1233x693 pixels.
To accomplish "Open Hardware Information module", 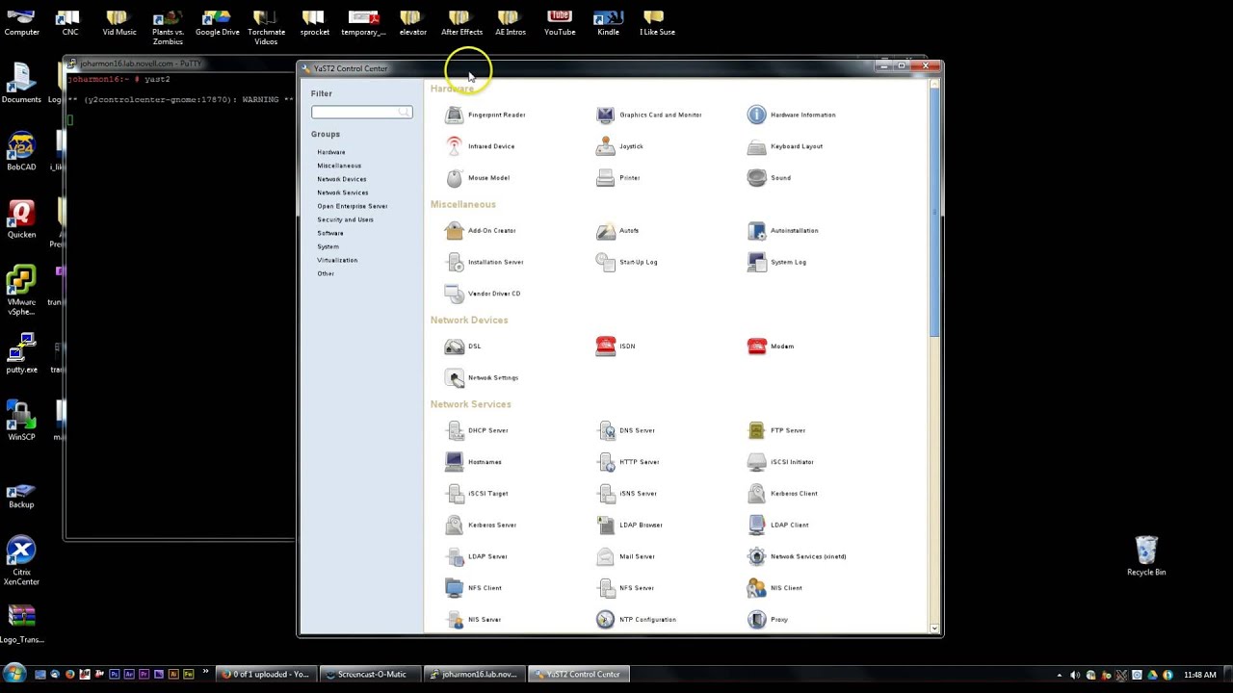I will [x=792, y=115].
